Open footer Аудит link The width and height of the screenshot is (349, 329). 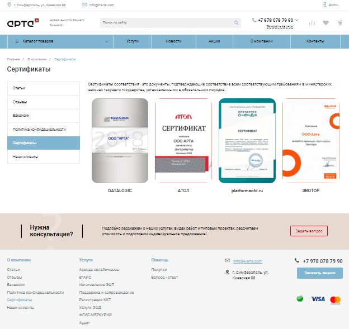click(x=84, y=323)
